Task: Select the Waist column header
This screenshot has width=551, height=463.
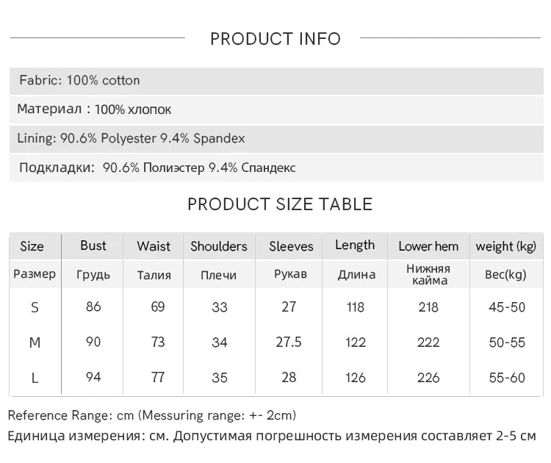Action: (x=154, y=246)
